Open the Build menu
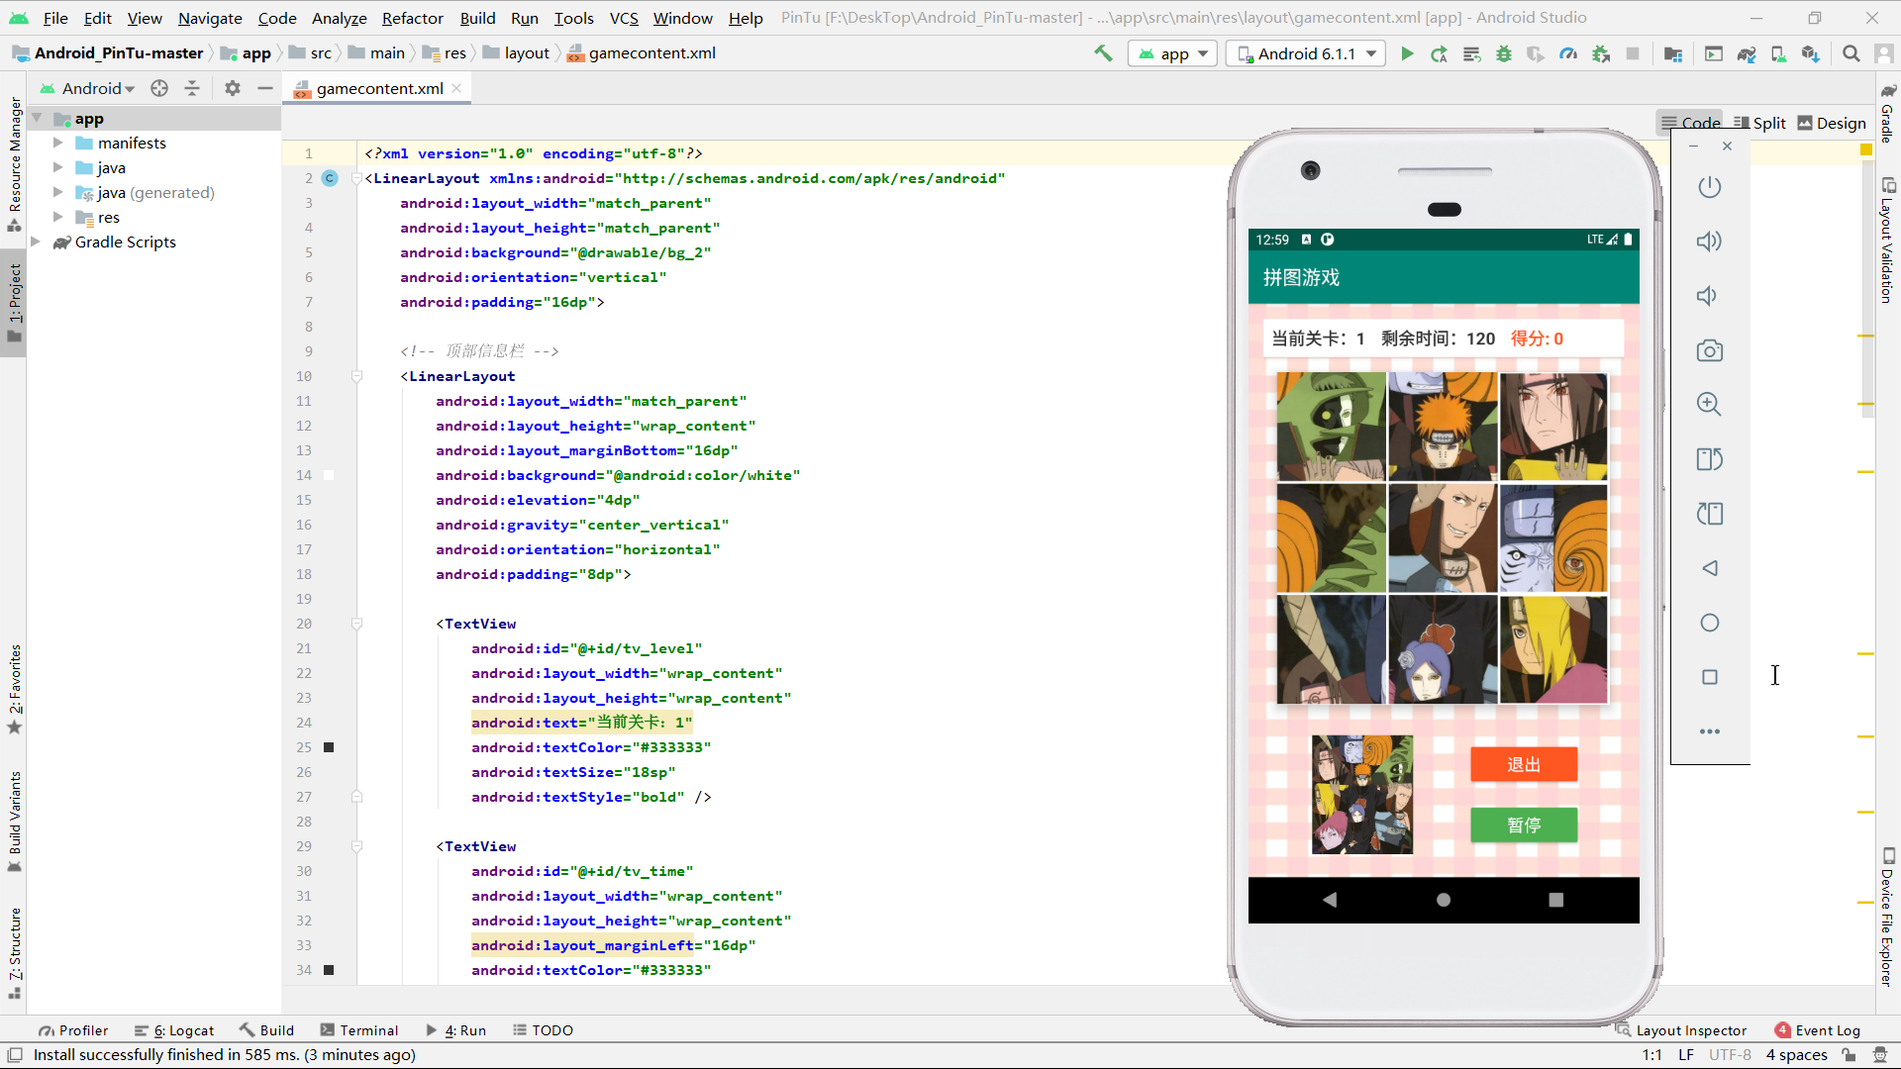The height and width of the screenshot is (1069, 1901). click(x=477, y=18)
